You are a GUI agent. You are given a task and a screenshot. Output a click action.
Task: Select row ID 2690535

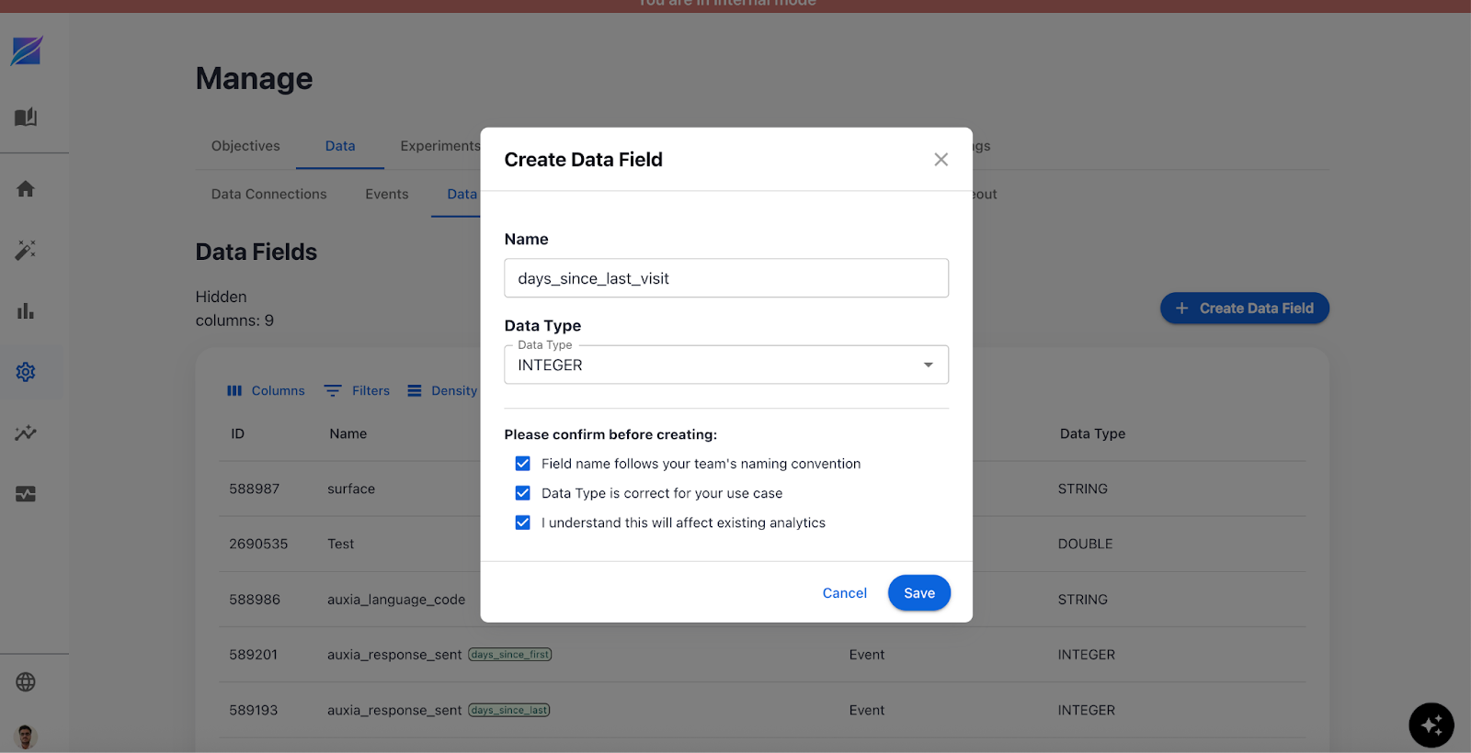point(258,544)
